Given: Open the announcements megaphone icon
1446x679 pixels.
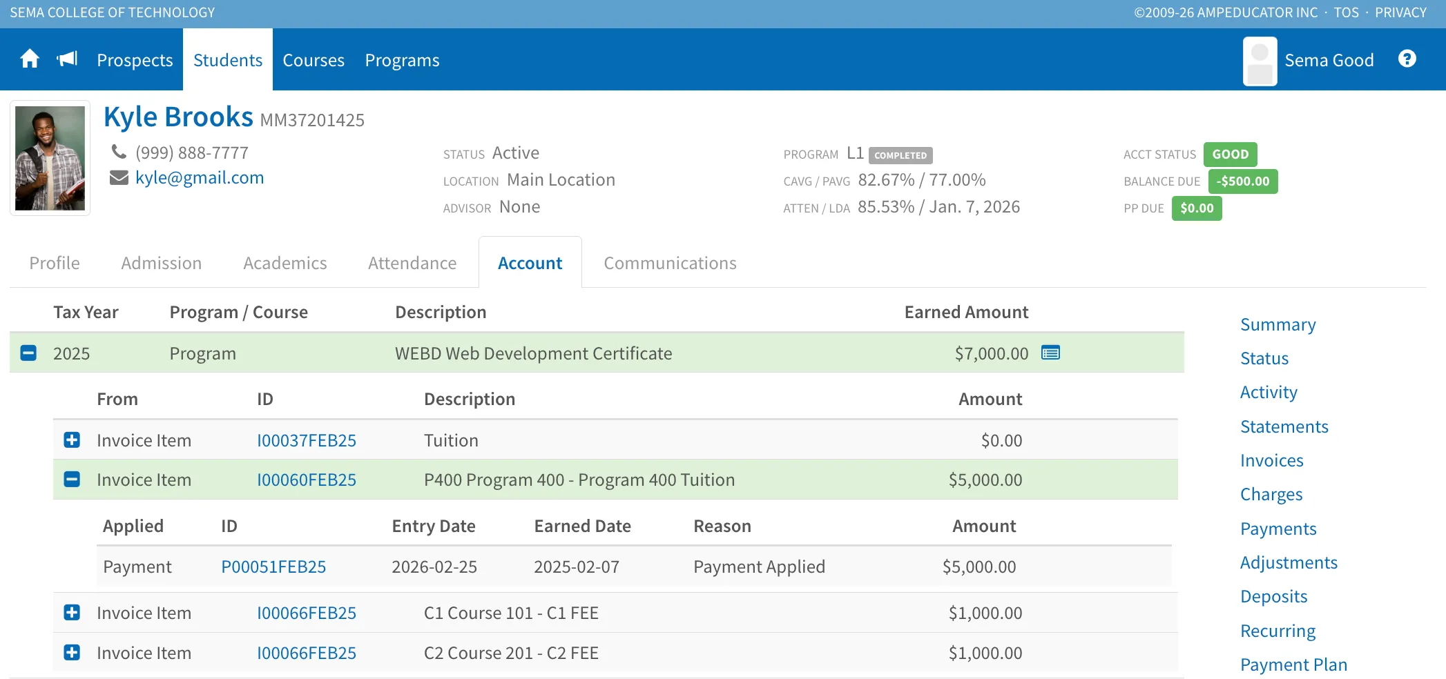Looking at the screenshot, I should [x=67, y=59].
